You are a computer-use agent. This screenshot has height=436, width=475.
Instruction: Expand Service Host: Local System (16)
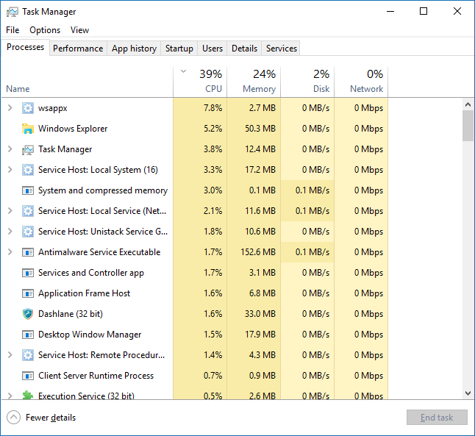[x=10, y=170]
